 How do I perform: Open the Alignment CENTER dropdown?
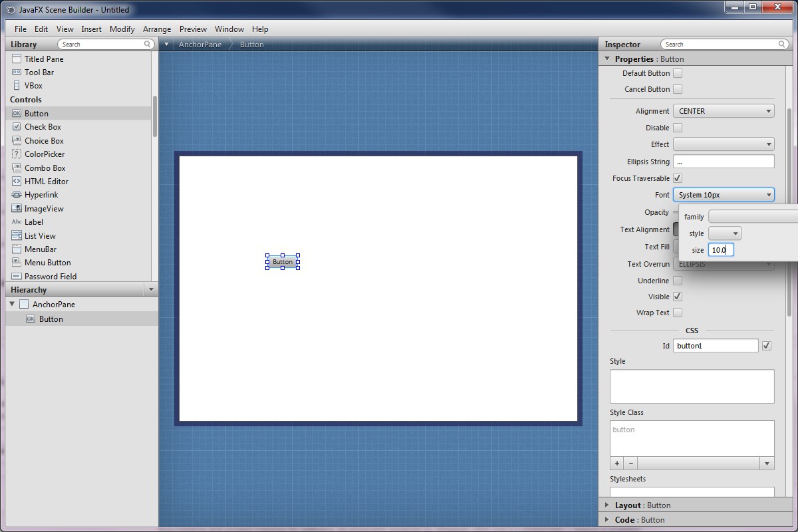tap(724, 111)
